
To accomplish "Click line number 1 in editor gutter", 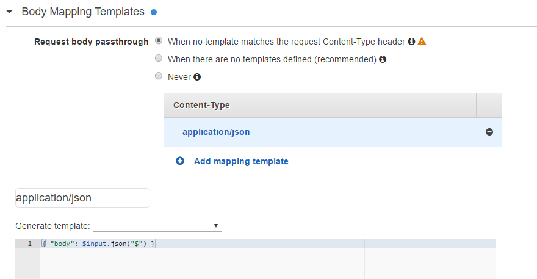I will [x=29, y=244].
